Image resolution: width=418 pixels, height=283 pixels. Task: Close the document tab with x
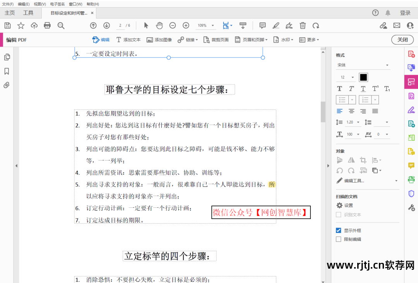[x=92, y=13]
